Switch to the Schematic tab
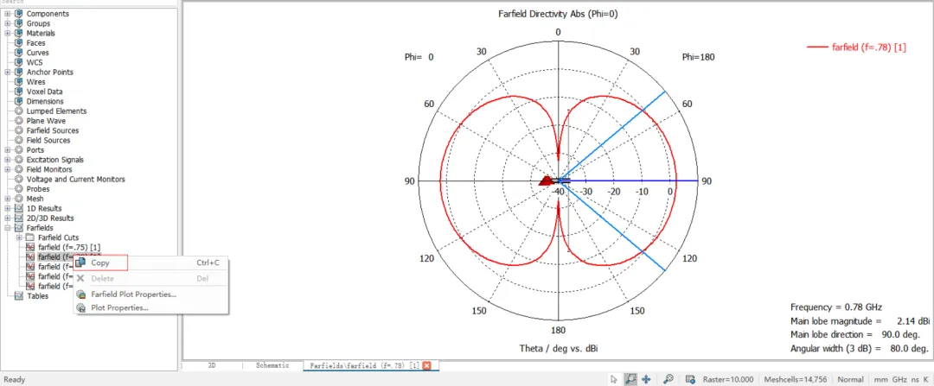The width and height of the screenshot is (934, 386). [272, 365]
